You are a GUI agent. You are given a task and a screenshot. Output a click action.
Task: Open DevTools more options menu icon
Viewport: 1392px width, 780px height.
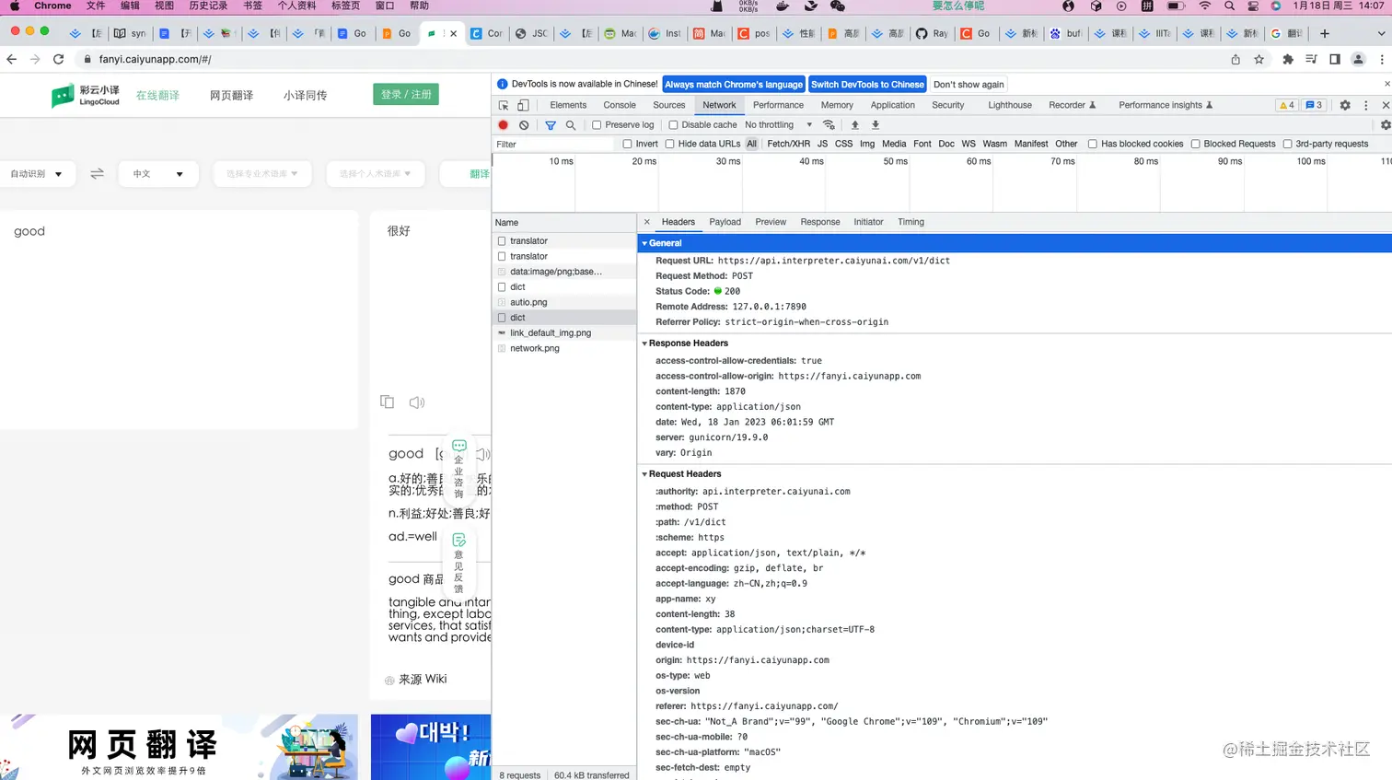1366,105
